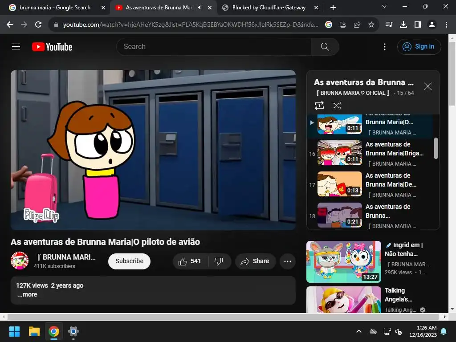Toggle shuffle playlist
This screenshot has width=456, height=342.
coord(337,105)
